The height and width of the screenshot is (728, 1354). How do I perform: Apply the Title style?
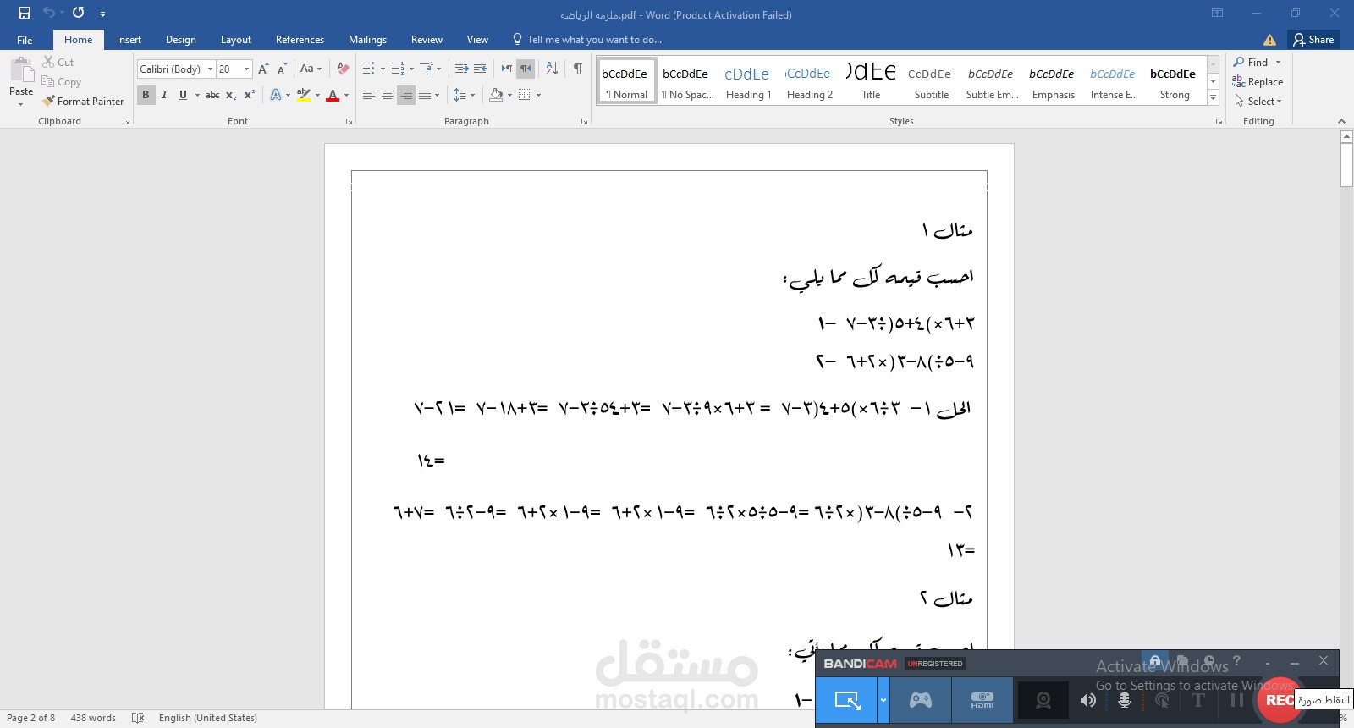[870, 82]
